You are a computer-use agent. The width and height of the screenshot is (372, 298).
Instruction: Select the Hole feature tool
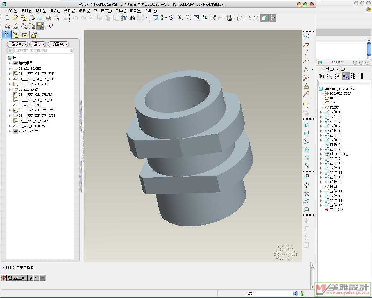(306, 125)
